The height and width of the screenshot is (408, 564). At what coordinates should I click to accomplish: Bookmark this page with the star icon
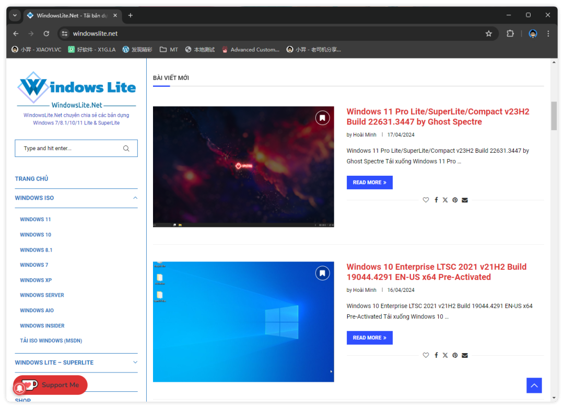click(x=489, y=33)
